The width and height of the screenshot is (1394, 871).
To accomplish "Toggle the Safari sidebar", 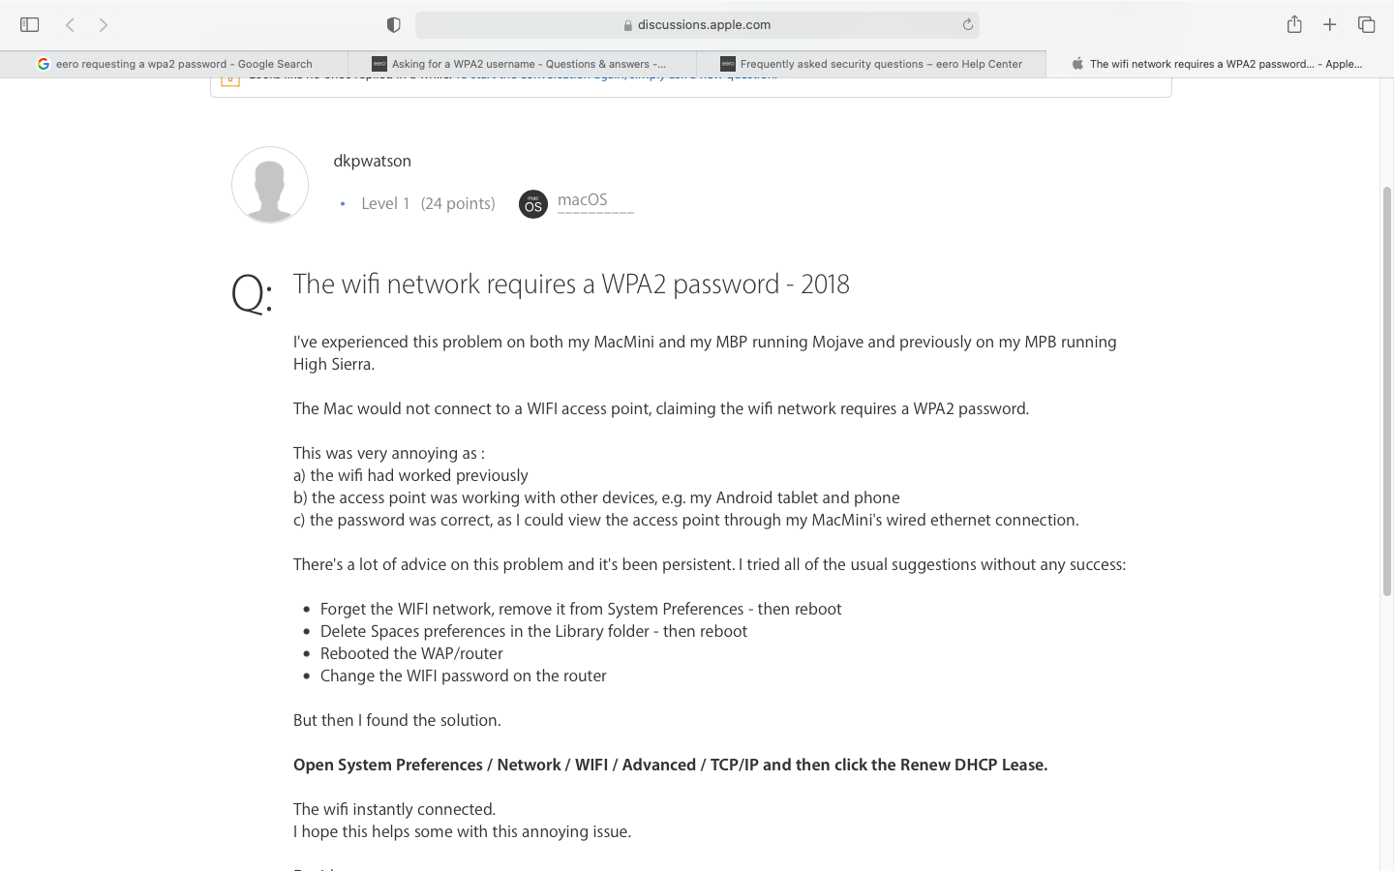I will pyautogui.click(x=29, y=24).
